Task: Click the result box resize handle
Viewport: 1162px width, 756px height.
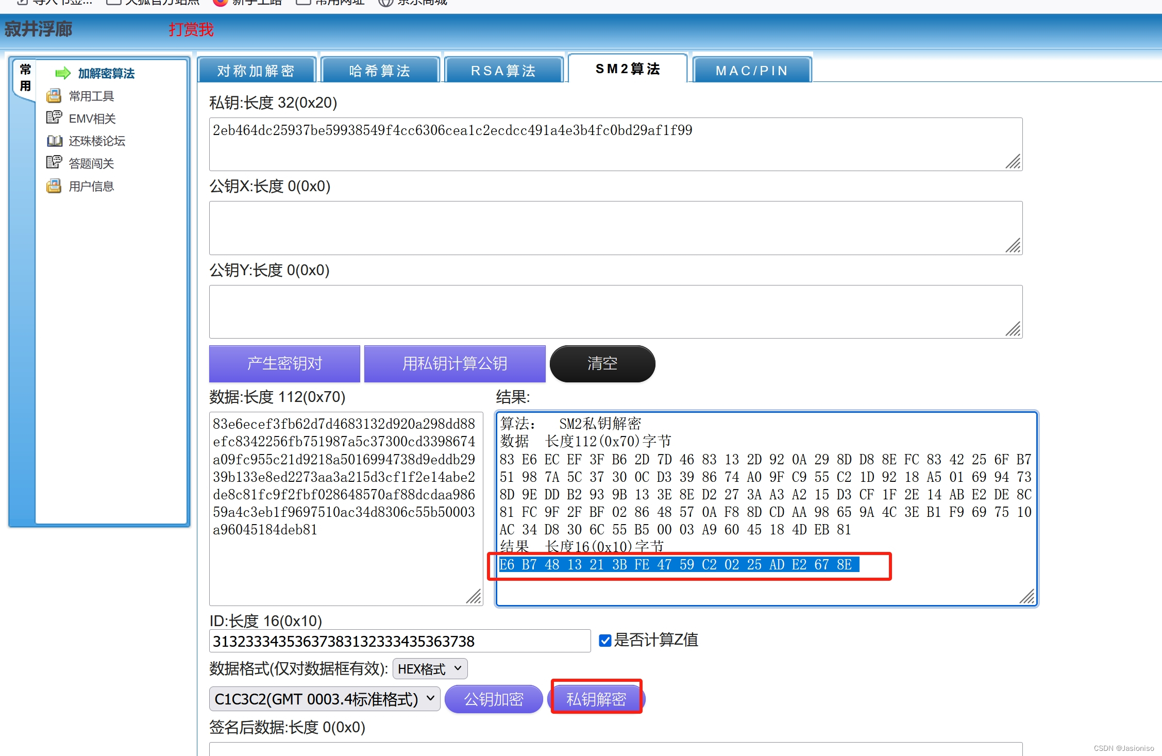Action: (x=1027, y=597)
